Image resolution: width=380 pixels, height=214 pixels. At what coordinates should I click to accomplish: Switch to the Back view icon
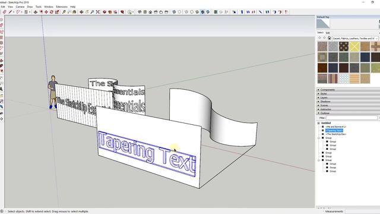[x=161, y=12]
